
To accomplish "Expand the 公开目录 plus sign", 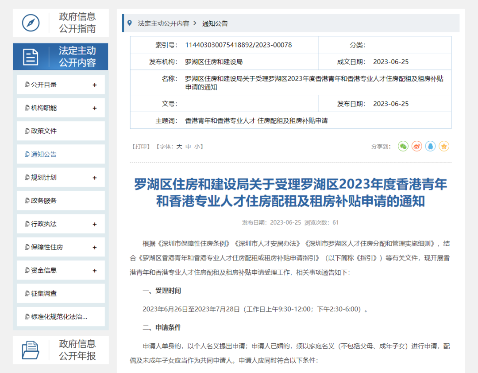I will [95, 85].
